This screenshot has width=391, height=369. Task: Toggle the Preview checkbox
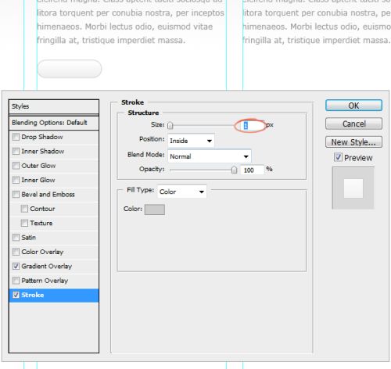click(338, 157)
